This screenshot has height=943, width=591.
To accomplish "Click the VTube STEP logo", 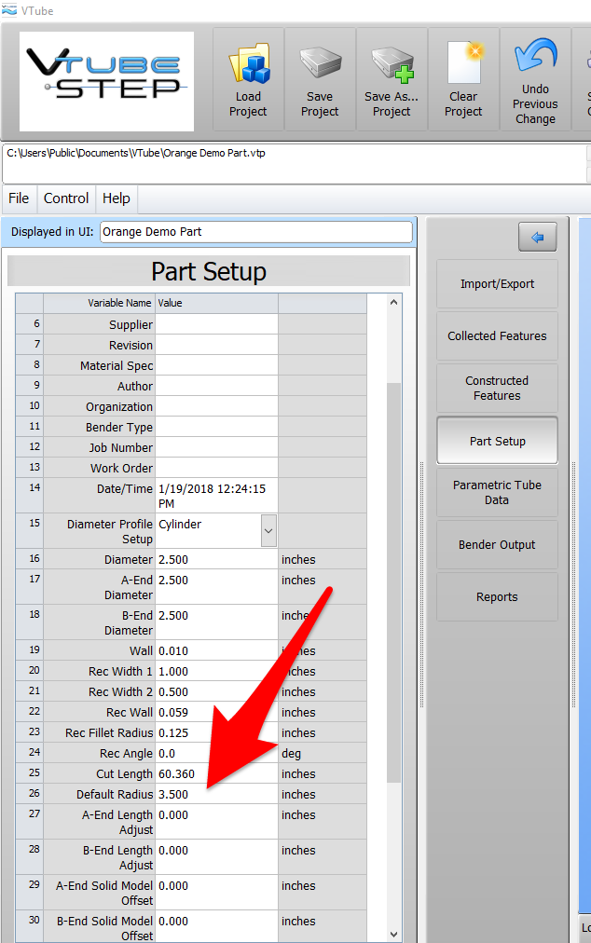I will click(x=107, y=80).
